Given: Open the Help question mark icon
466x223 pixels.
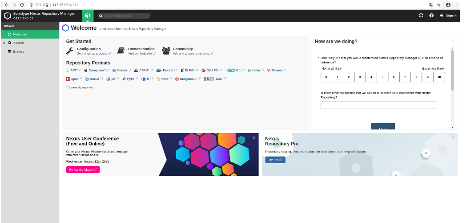Looking at the screenshot, I should tap(431, 16).
